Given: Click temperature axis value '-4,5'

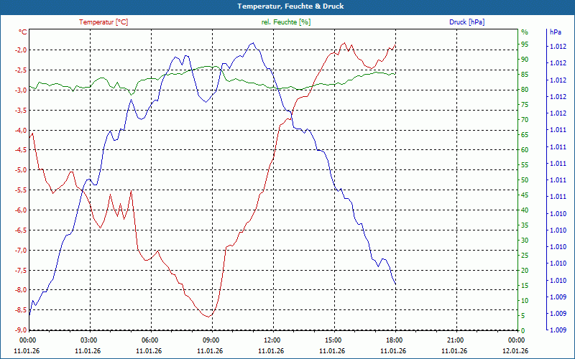Looking at the screenshot, I should tap(21, 149).
